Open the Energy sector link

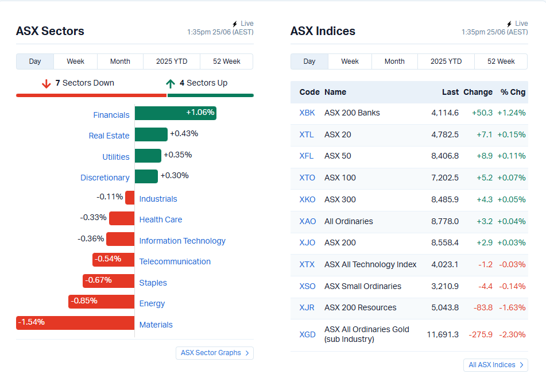click(152, 303)
